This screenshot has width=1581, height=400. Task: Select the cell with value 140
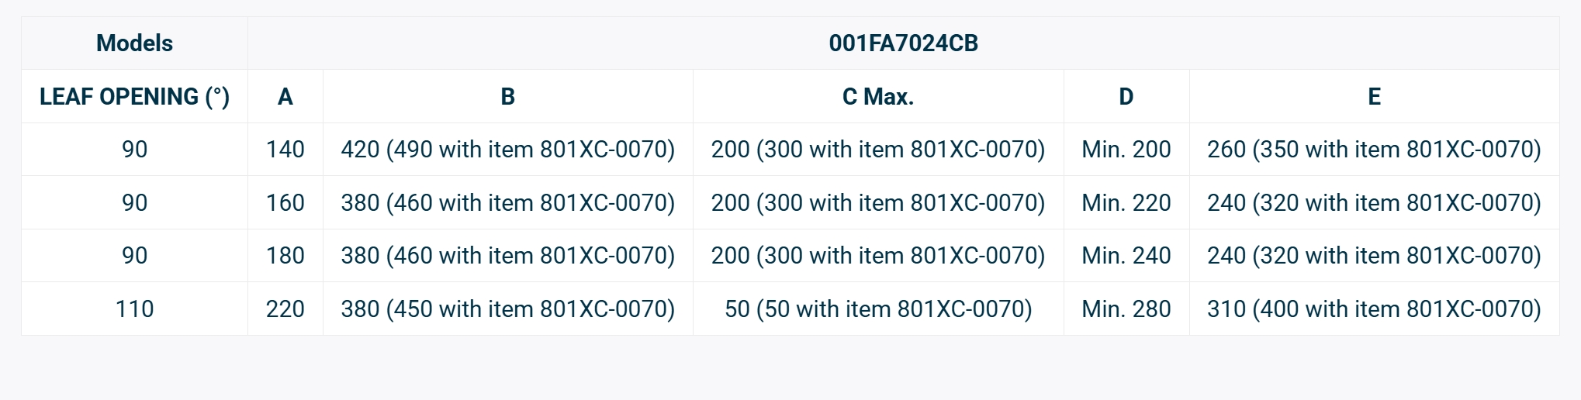(x=285, y=150)
